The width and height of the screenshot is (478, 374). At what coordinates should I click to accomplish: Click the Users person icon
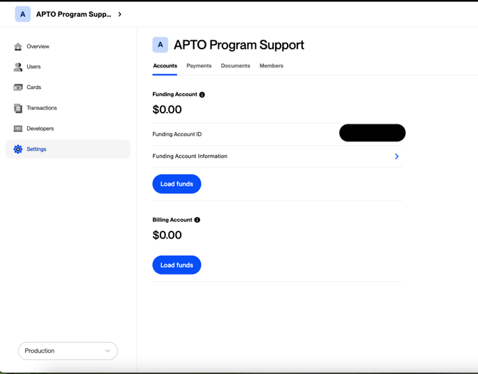pyautogui.click(x=18, y=67)
